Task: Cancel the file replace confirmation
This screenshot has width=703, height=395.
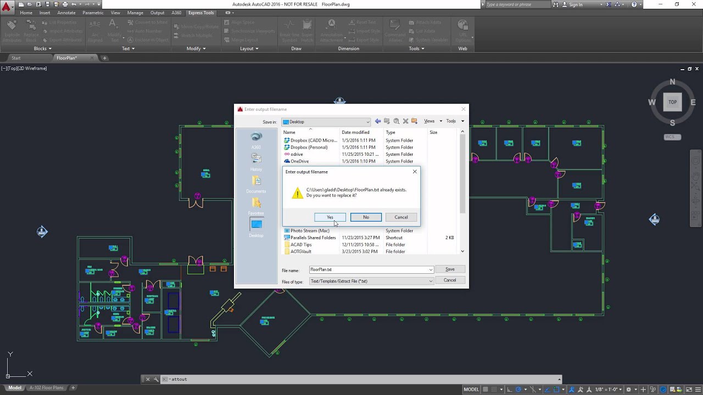Action: pos(401,217)
